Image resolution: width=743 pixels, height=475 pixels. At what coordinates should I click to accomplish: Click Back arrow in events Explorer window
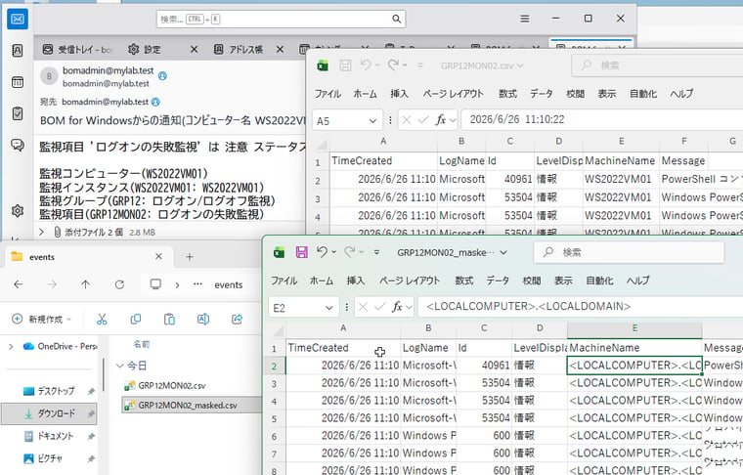(18, 284)
